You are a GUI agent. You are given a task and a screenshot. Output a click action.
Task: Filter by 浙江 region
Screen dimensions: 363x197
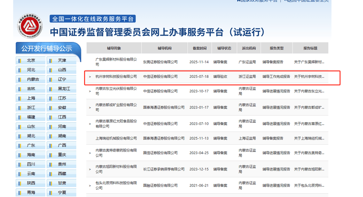pyautogui.click(x=31, y=108)
